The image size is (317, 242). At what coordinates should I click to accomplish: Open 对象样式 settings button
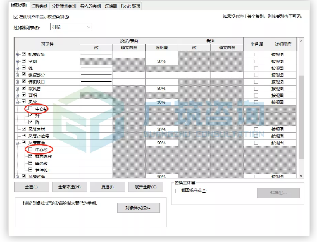[139, 208]
